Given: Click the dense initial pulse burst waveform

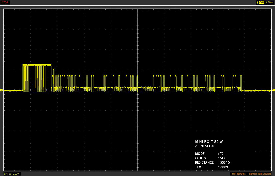Looking at the screenshot, I should coord(37,78).
